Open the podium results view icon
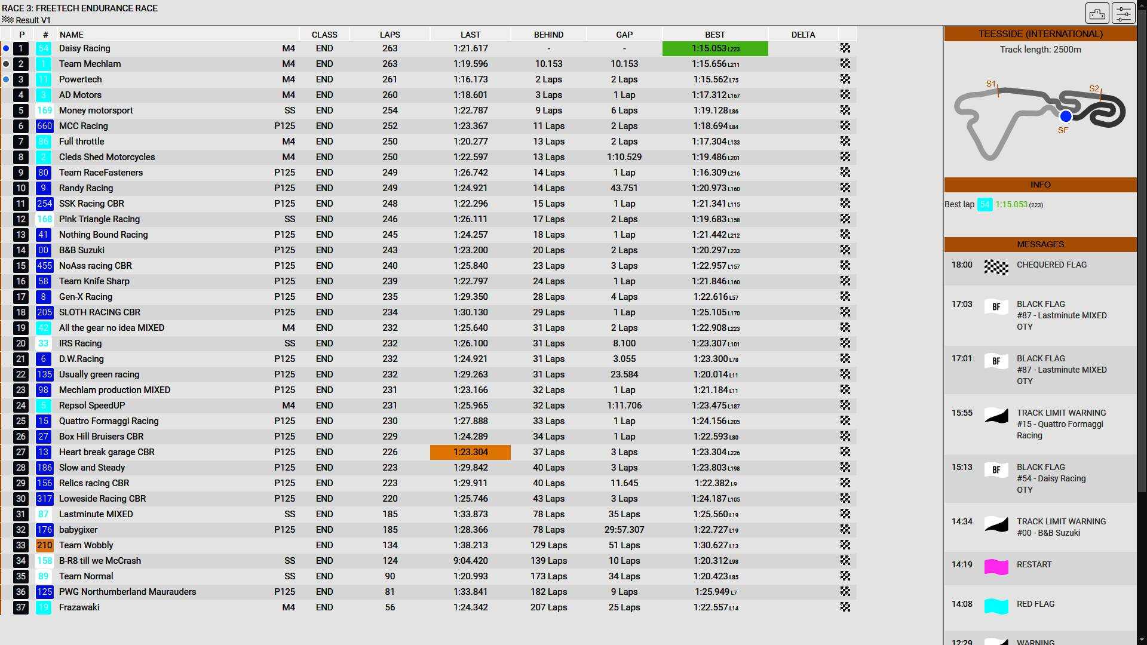The image size is (1147, 645). pyautogui.click(x=1097, y=13)
